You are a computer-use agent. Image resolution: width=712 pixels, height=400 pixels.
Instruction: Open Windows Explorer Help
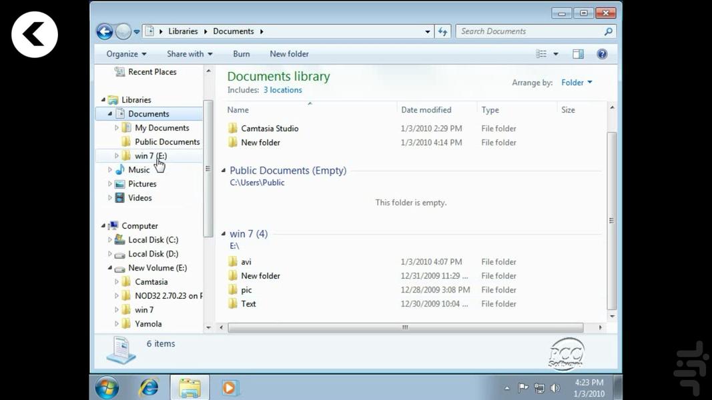click(x=602, y=54)
